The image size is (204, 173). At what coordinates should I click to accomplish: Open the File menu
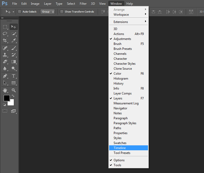point(15,4)
